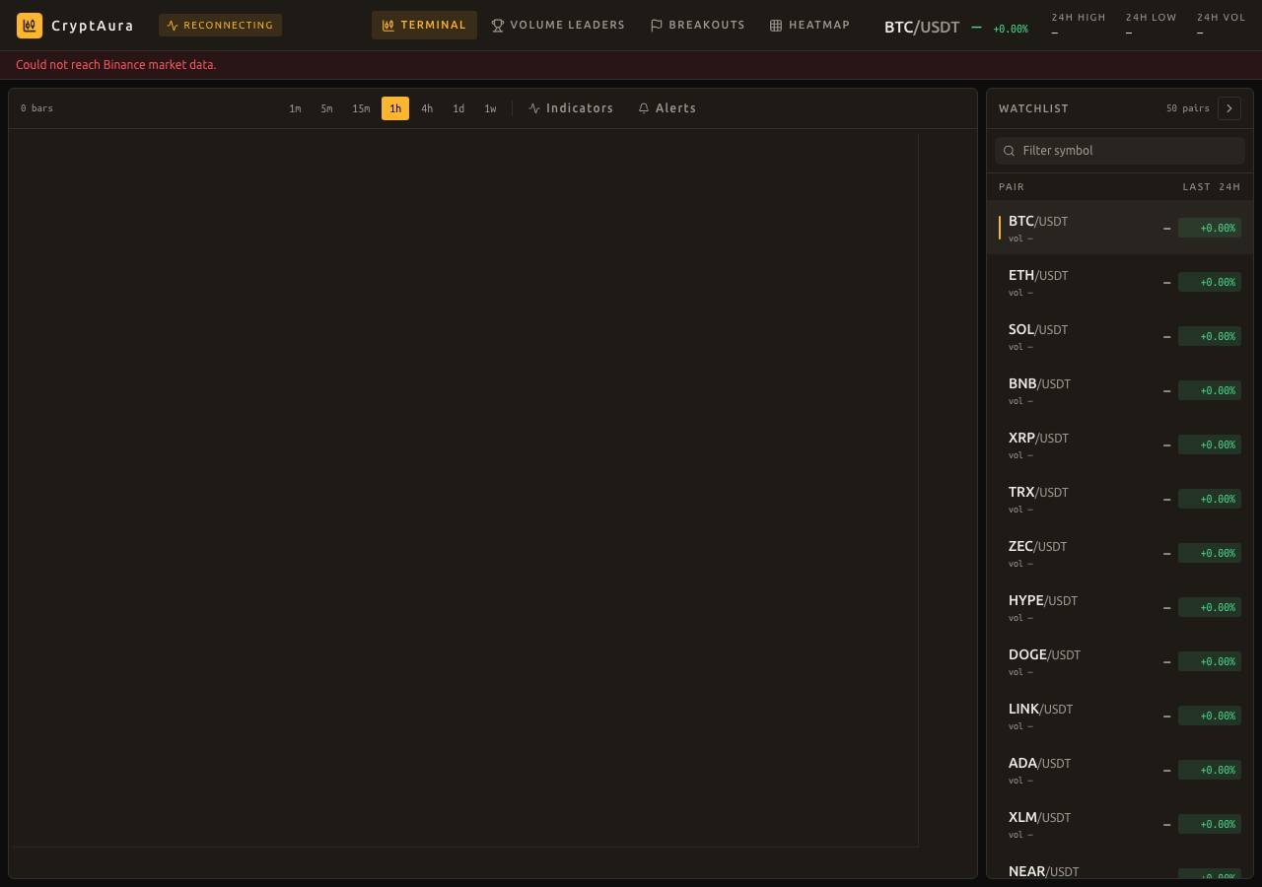Click the 'Could not reach Binance market data.' message
Screen dimensions: 1262x887
coord(116,65)
